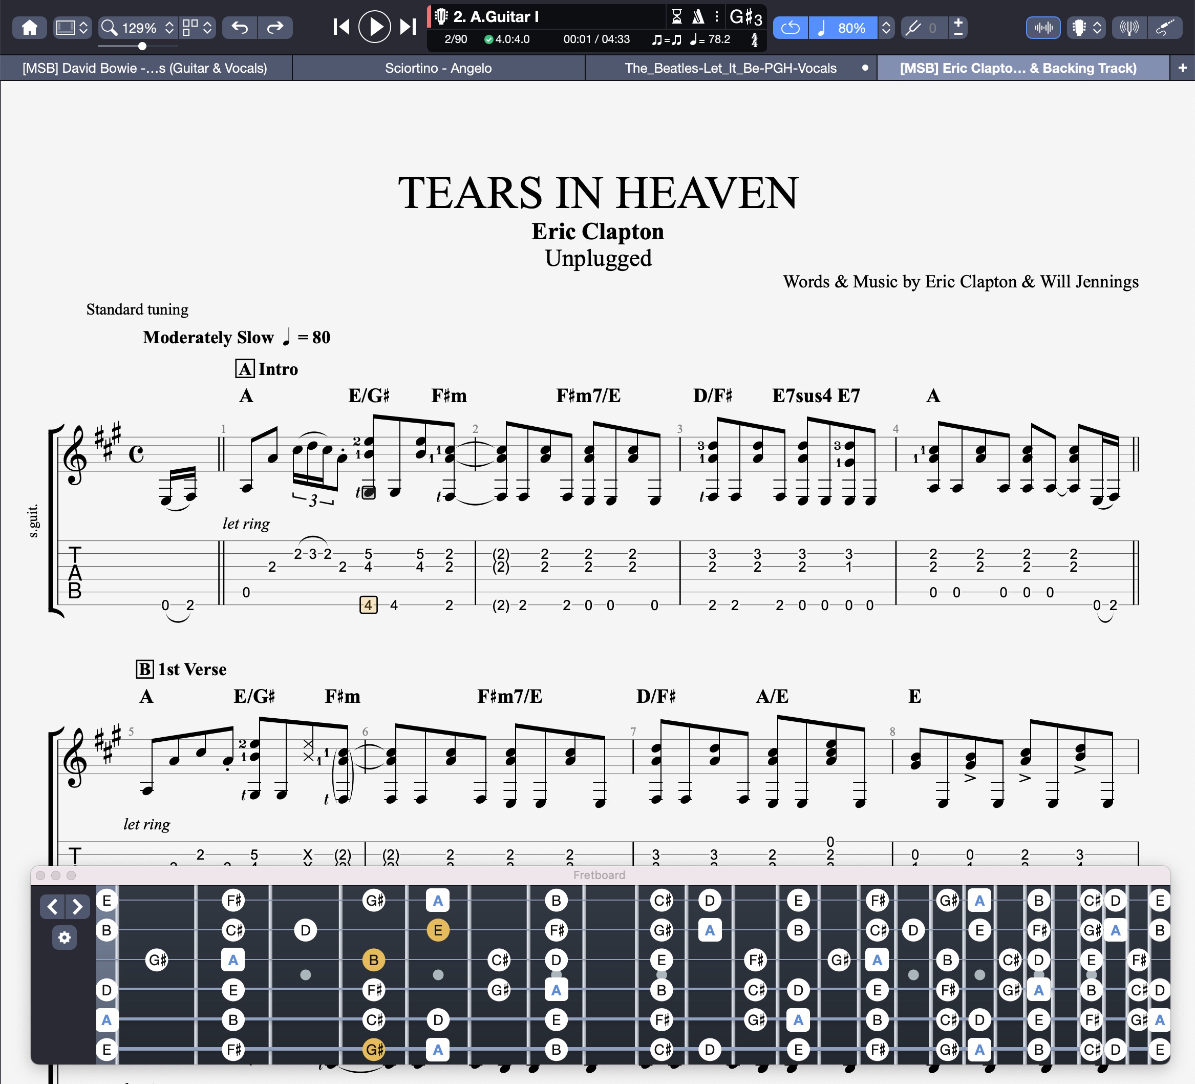This screenshot has height=1084, width=1195.
Task: Click the highlighted B note on the G string
Action: [x=373, y=960]
